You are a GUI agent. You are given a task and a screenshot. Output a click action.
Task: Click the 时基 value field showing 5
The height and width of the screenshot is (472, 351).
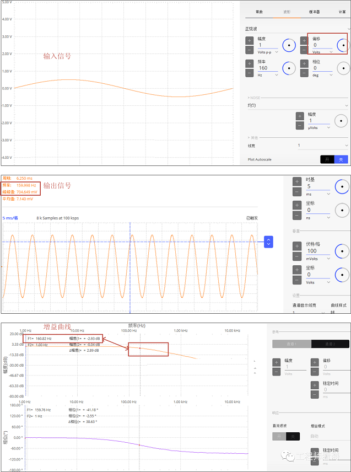coord(318,186)
